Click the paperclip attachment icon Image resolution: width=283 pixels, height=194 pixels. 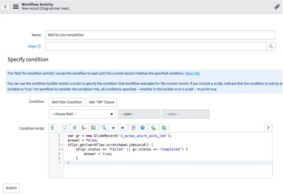(x=277, y=7)
